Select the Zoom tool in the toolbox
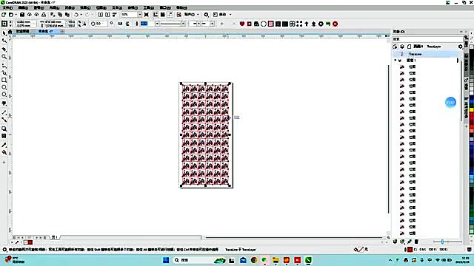The width and height of the screenshot is (474, 266). click(x=4, y=57)
